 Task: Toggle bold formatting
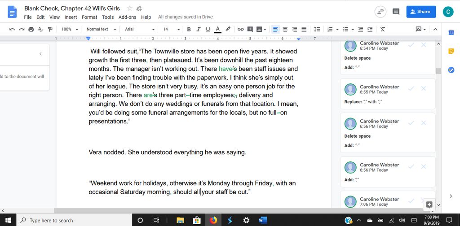[x=189, y=29]
